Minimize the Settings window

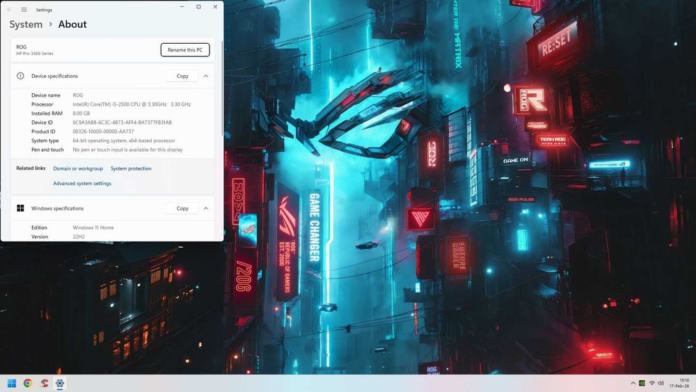click(x=182, y=7)
